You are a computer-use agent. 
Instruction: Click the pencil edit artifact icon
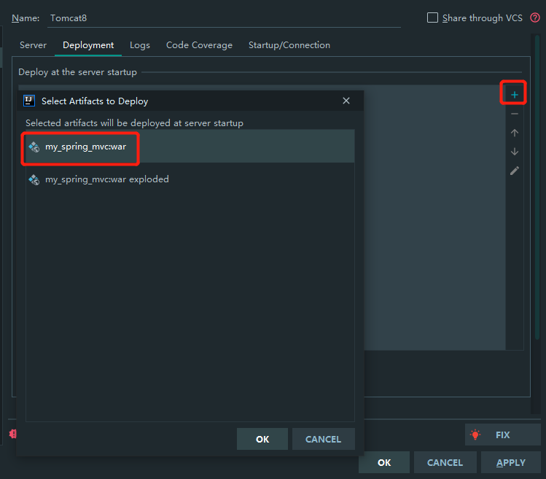coord(515,171)
